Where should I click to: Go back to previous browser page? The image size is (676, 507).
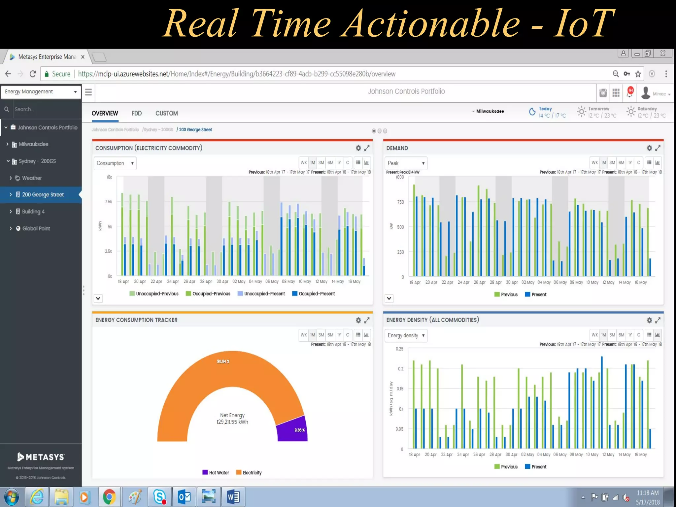8,74
